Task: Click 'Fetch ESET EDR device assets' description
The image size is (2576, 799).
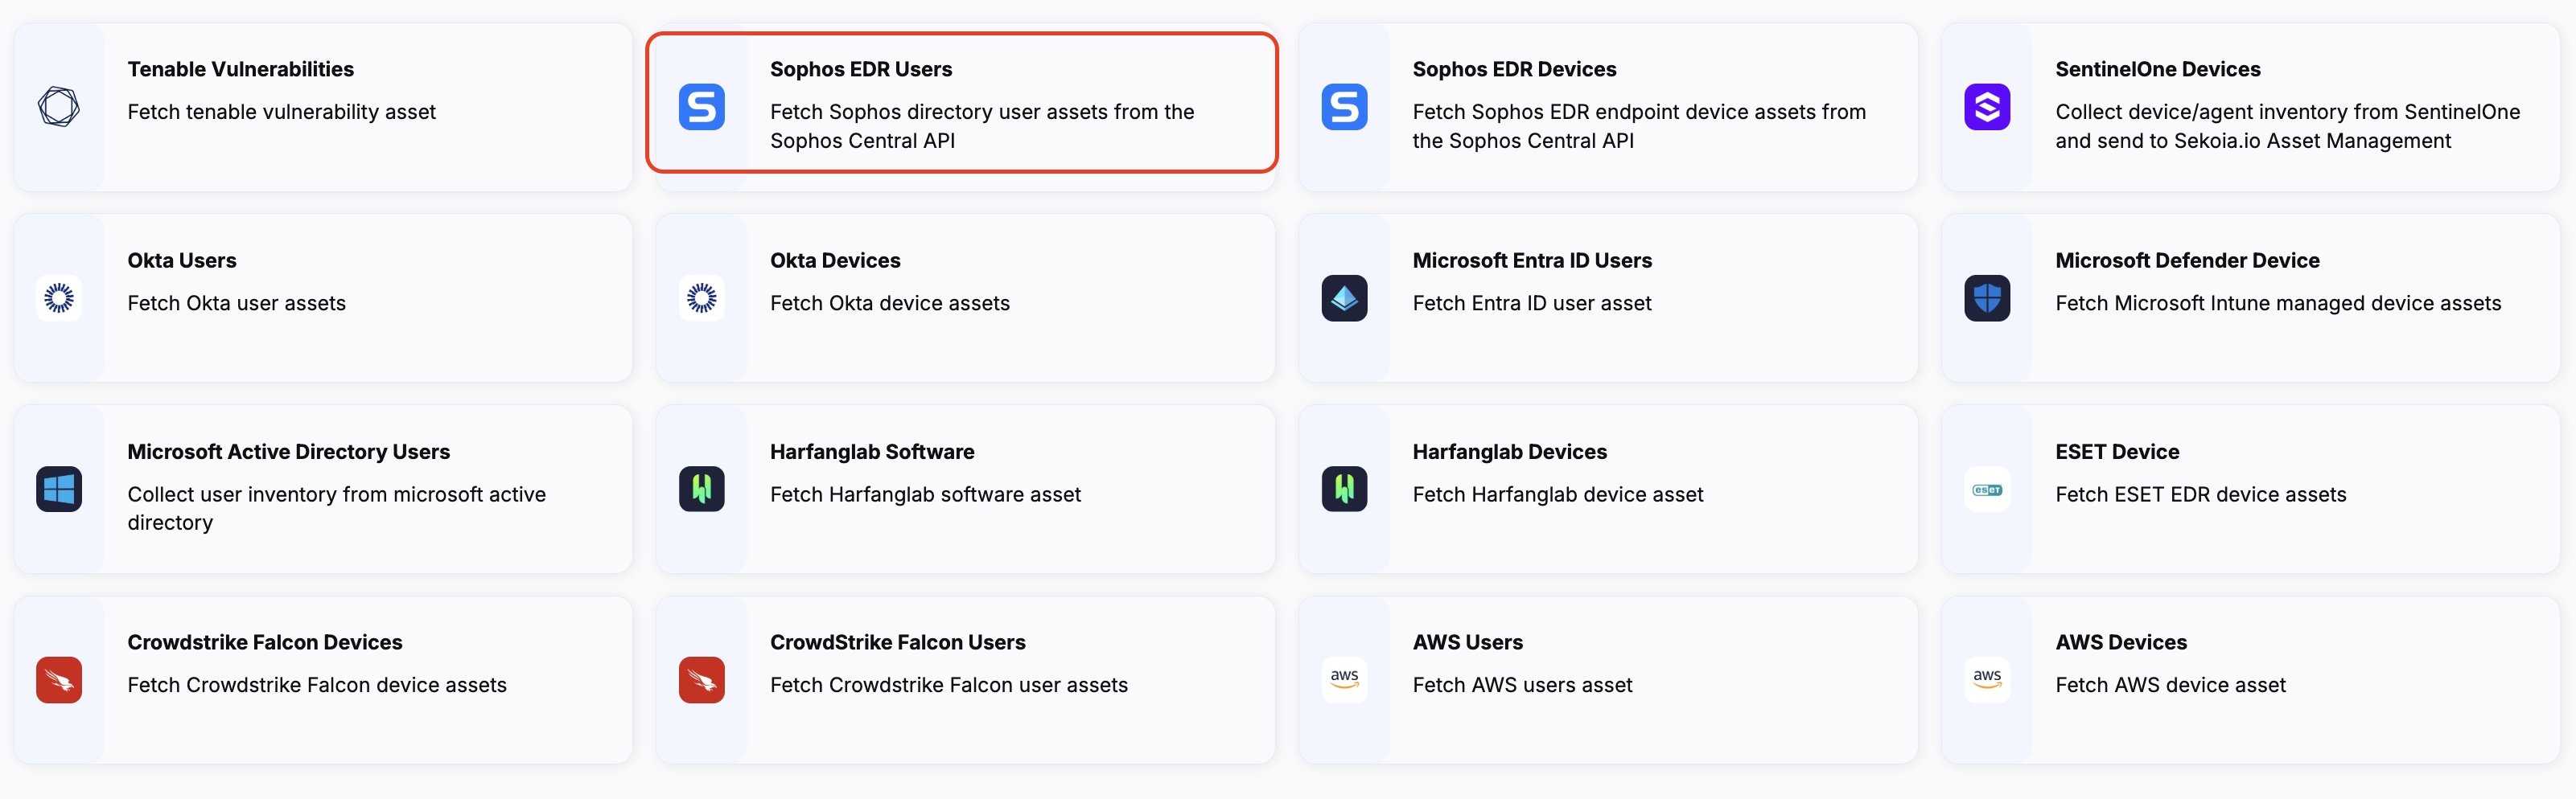Action: [2200, 494]
